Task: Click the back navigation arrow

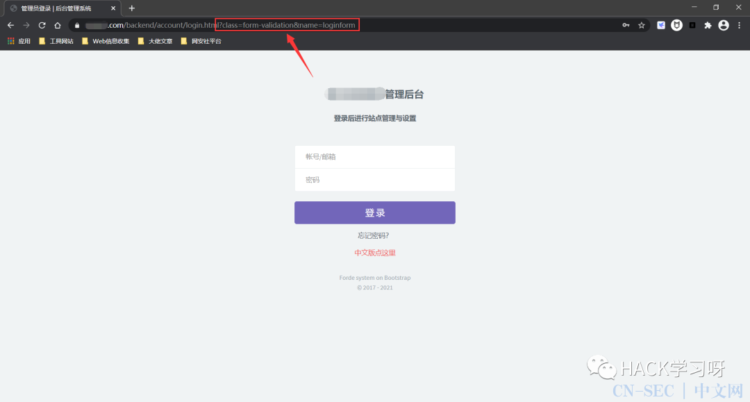Action: click(10, 25)
